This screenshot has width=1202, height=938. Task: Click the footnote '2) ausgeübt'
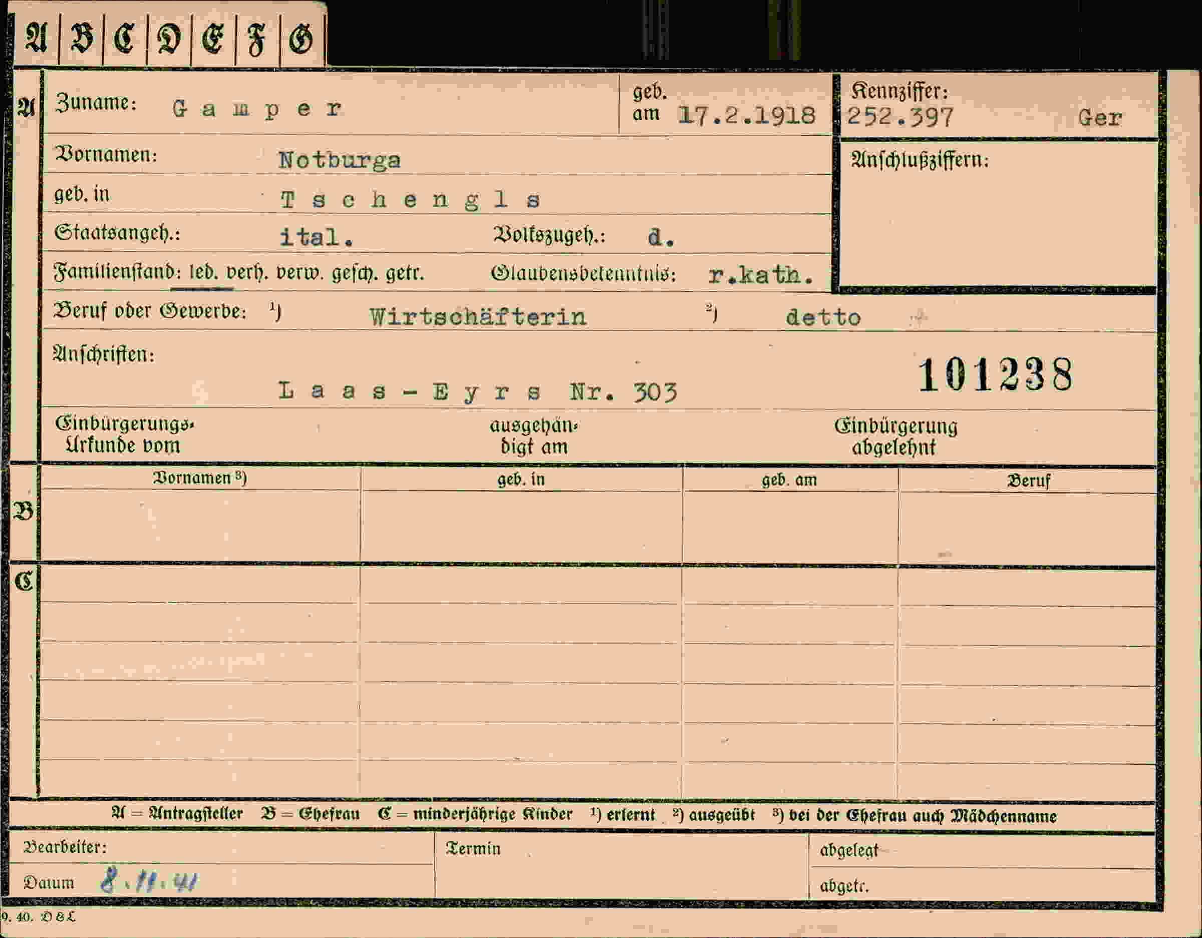coord(714,815)
